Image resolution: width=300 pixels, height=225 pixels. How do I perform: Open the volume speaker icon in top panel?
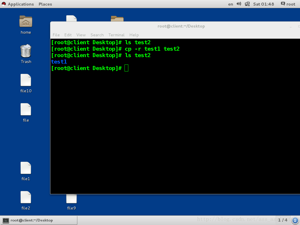tap(239, 4)
